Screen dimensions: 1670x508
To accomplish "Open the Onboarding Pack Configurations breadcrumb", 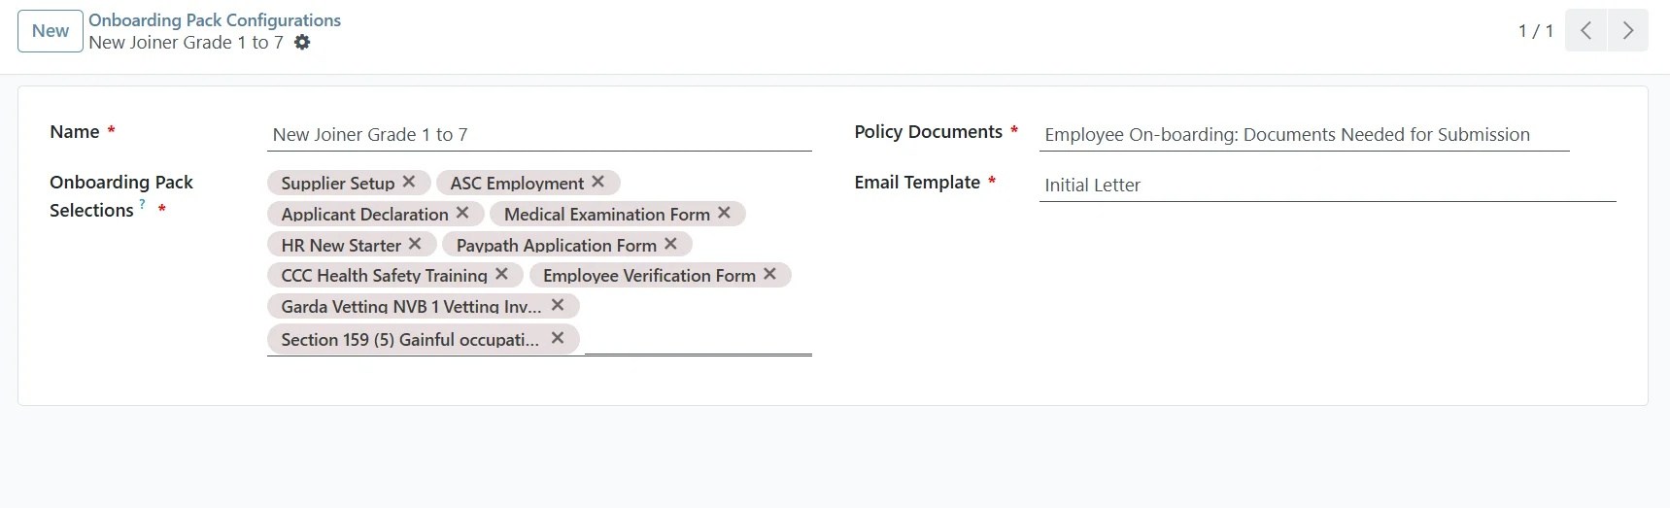I will tap(215, 20).
